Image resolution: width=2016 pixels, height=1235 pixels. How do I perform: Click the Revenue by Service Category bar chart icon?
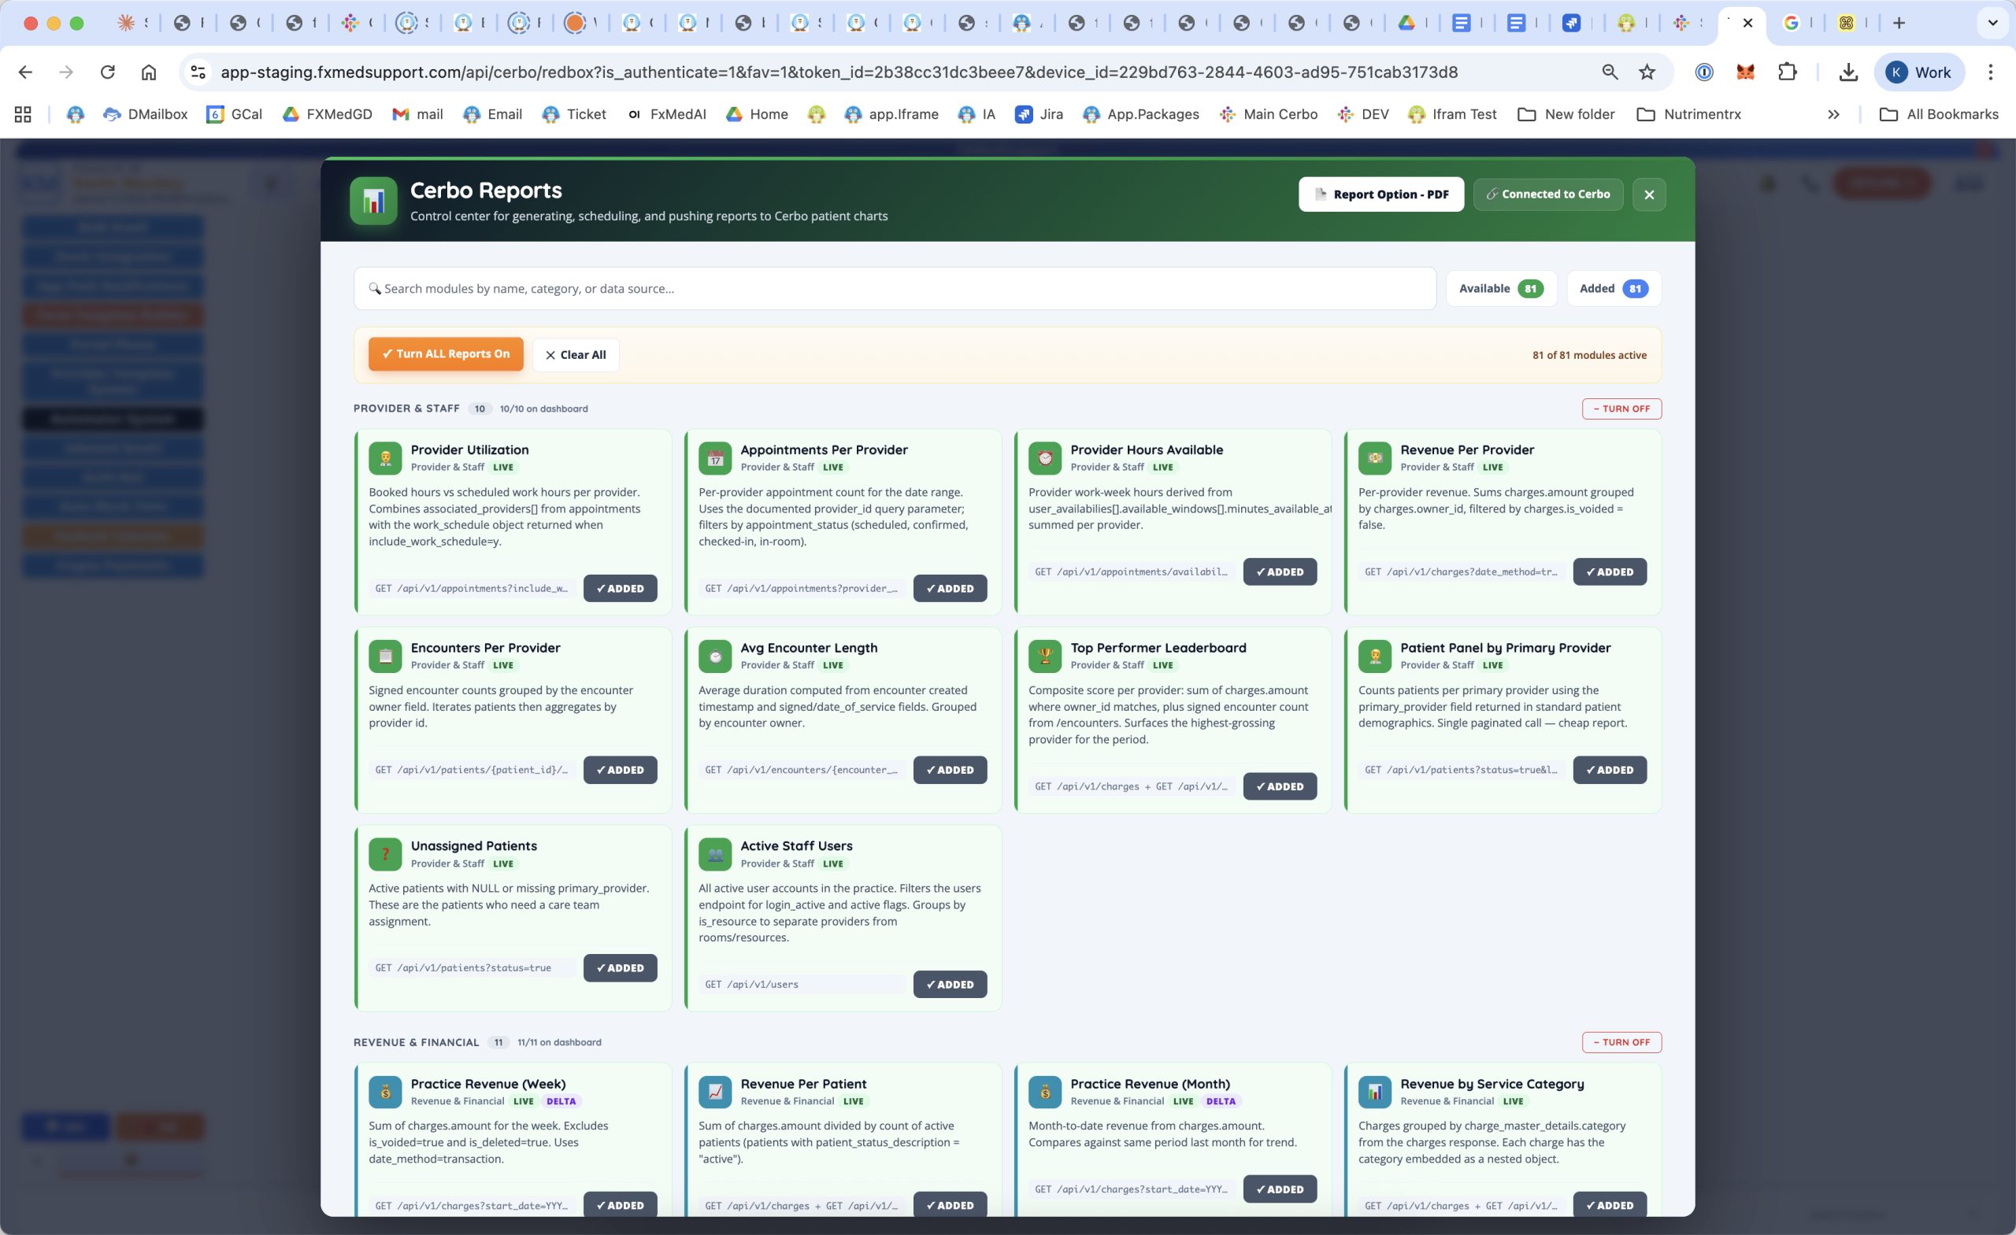click(1374, 1092)
